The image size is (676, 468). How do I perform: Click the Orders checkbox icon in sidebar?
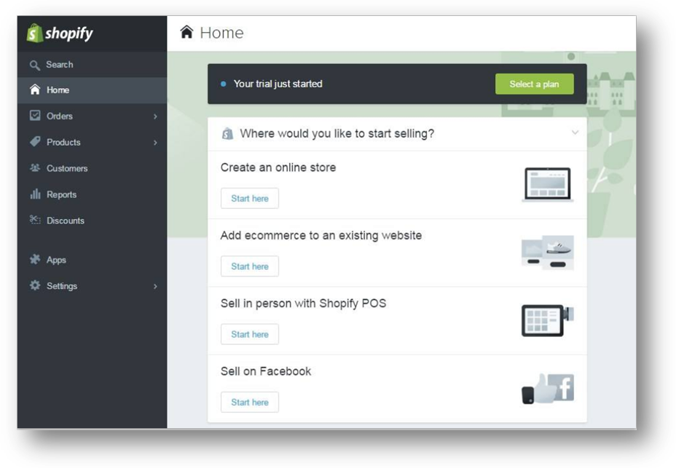pyautogui.click(x=35, y=116)
